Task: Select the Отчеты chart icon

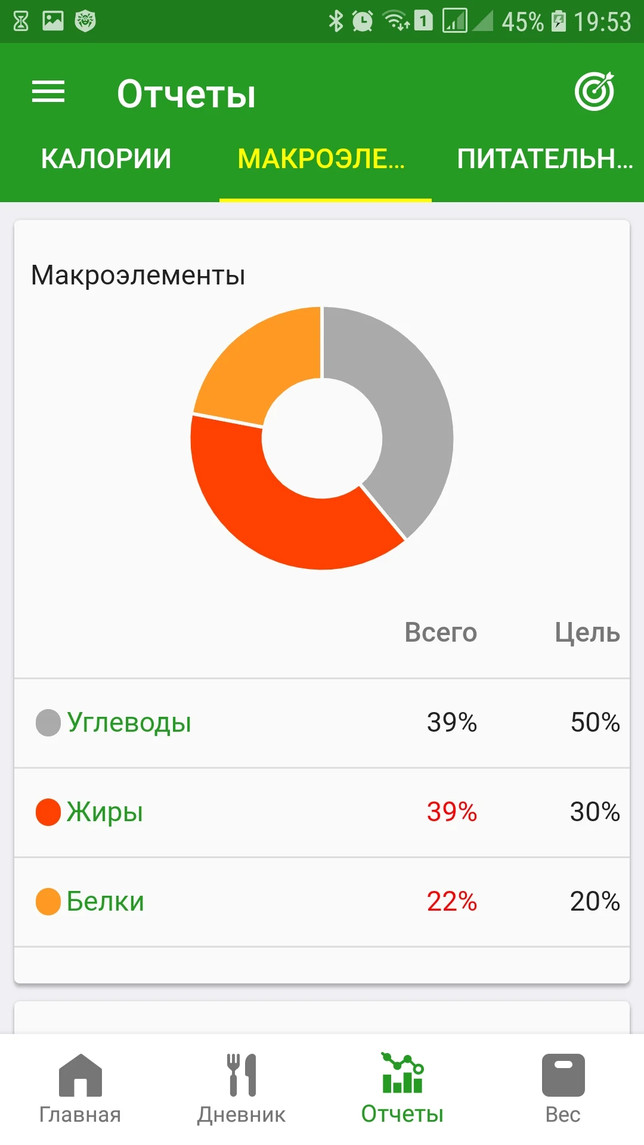Action: click(402, 1073)
